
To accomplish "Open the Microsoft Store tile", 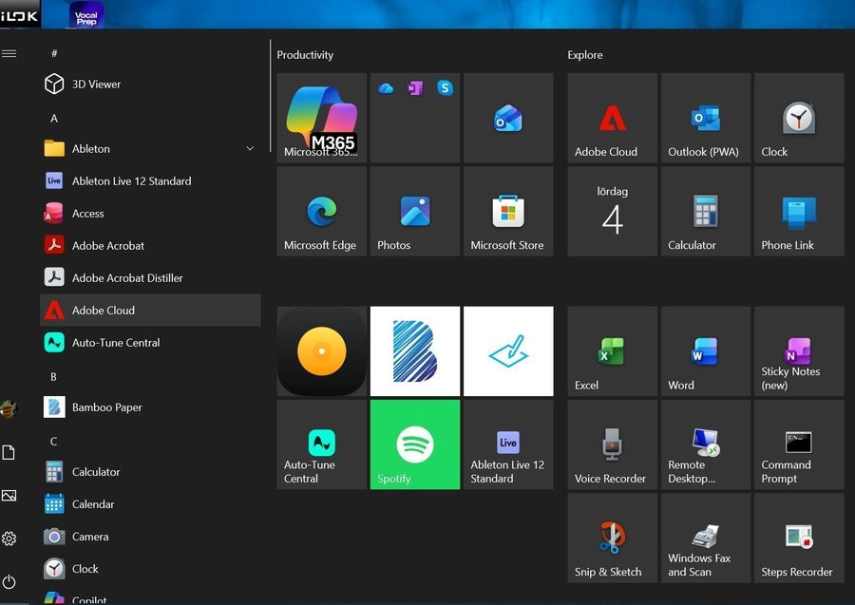I will pyautogui.click(x=508, y=212).
